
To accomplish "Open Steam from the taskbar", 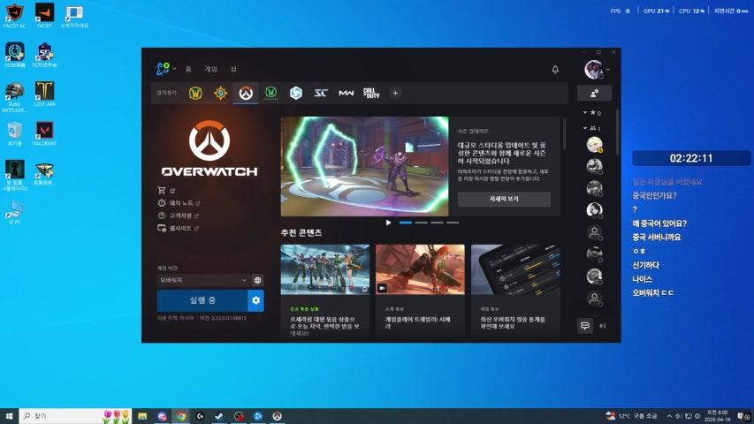I will pos(219,416).
